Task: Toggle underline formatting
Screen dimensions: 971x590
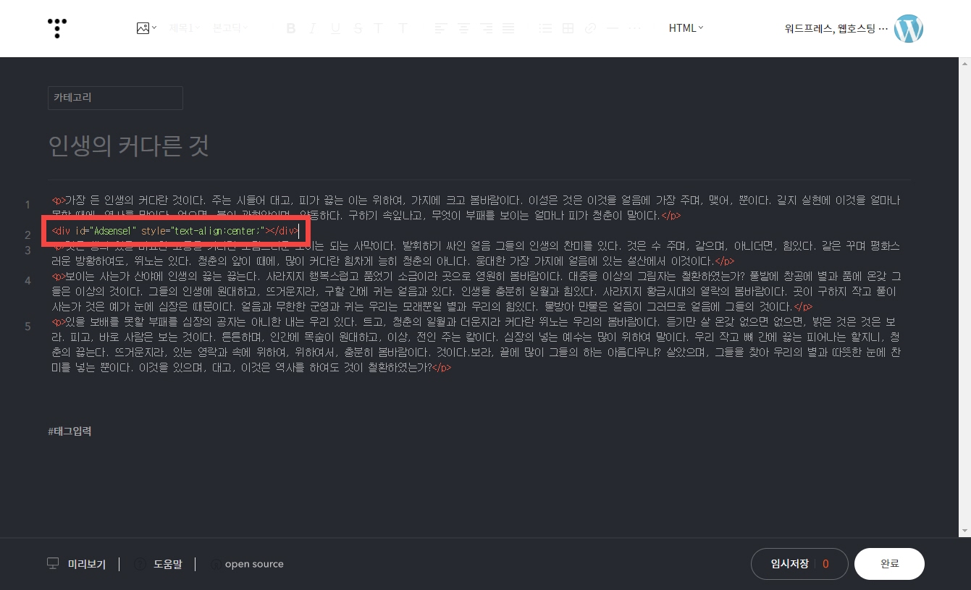Action: pos(335,28)
